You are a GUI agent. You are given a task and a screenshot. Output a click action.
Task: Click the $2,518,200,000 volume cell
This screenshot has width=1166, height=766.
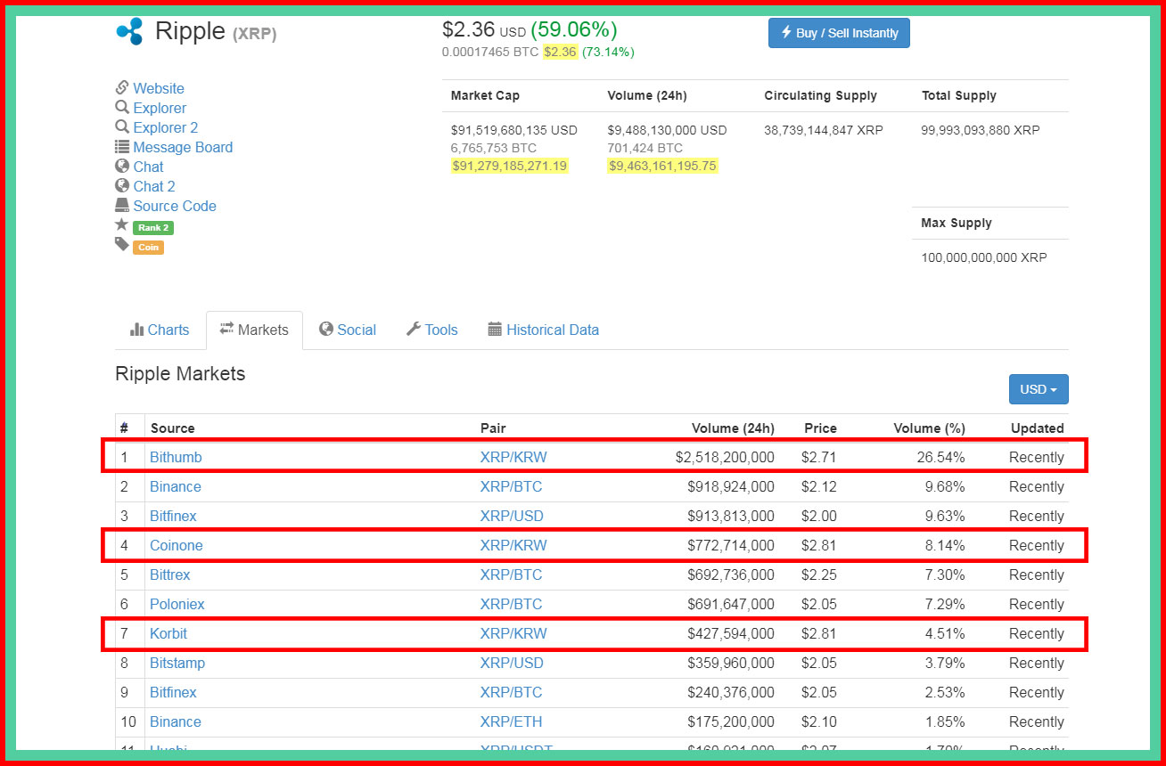click(x=725, y=457)
